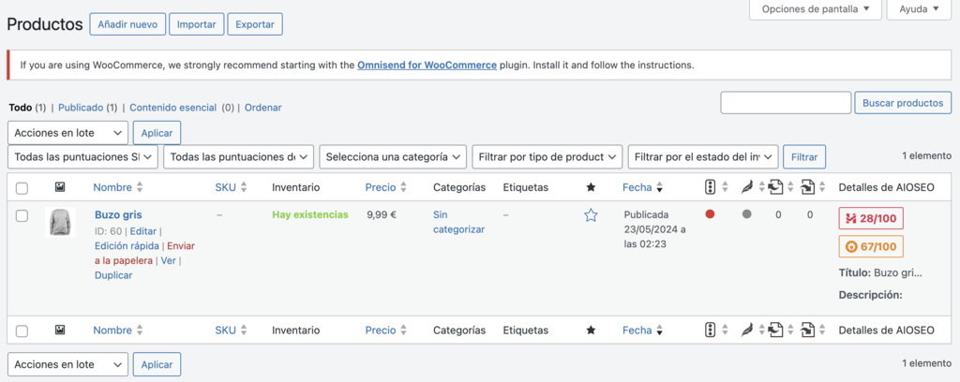Click sort arrows beside Precio in header row
Image resolution: width=960 pixels, height=382 pixels.
point(403,187)
